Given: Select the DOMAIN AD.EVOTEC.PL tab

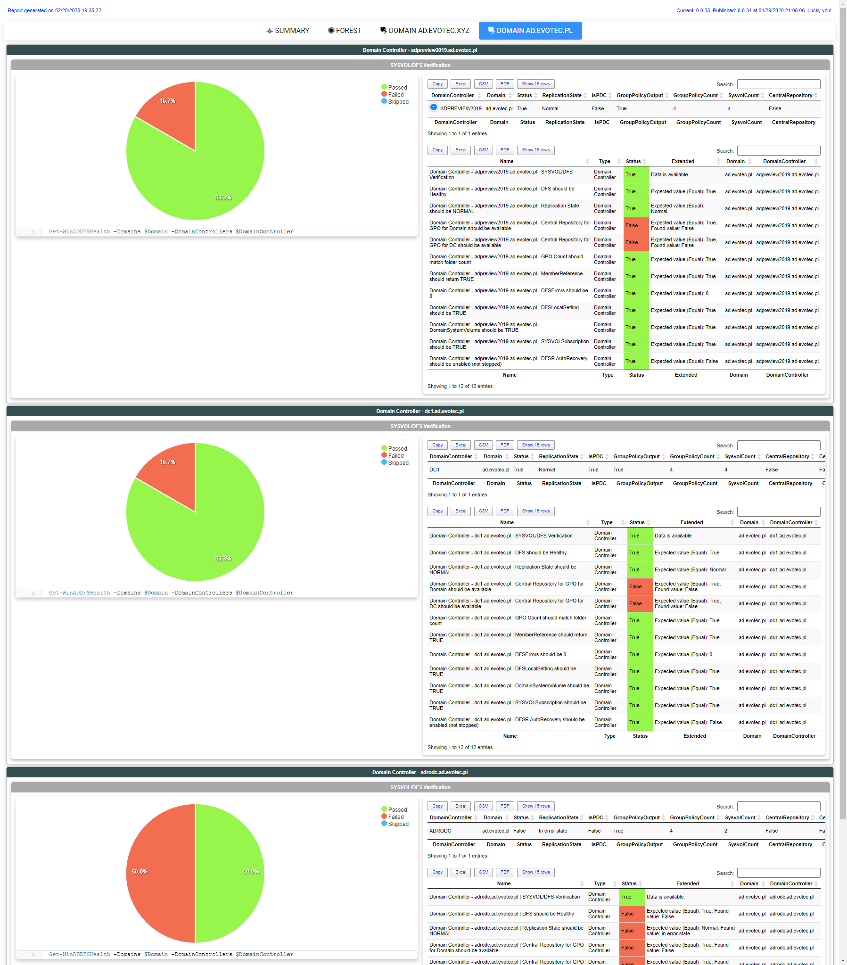Looking at the screenshot, I should pyautogui.click(x=530, y=31).
